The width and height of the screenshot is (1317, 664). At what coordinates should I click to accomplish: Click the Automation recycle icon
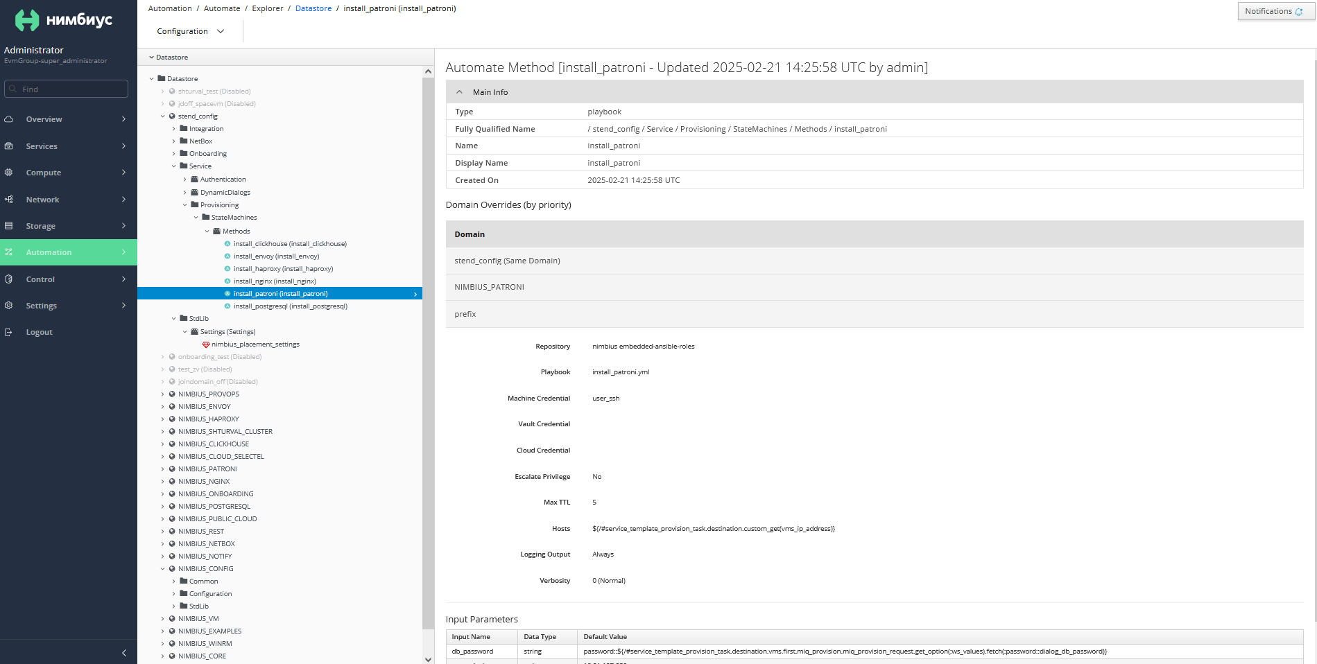[9, 252]
